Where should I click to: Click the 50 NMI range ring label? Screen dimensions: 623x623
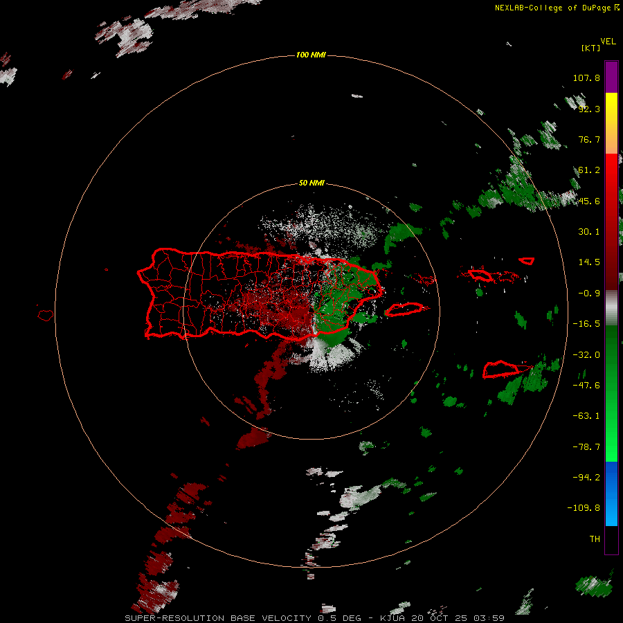tap(311, 183)
